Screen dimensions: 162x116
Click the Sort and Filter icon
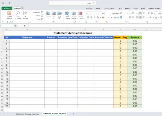pos(25,13)
